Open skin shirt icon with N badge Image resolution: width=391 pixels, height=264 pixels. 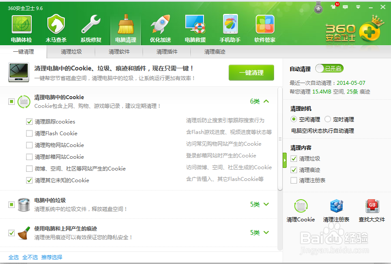tap(334, 6)
